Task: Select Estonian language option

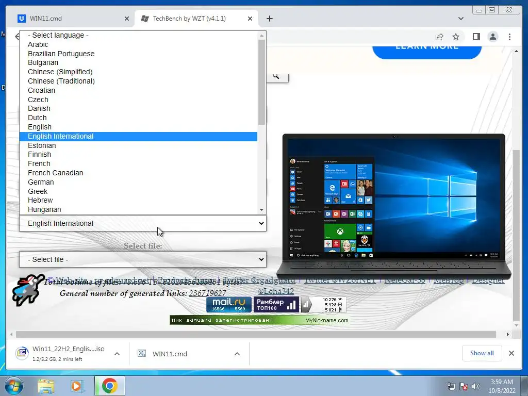Action: (x=138, y=145)
